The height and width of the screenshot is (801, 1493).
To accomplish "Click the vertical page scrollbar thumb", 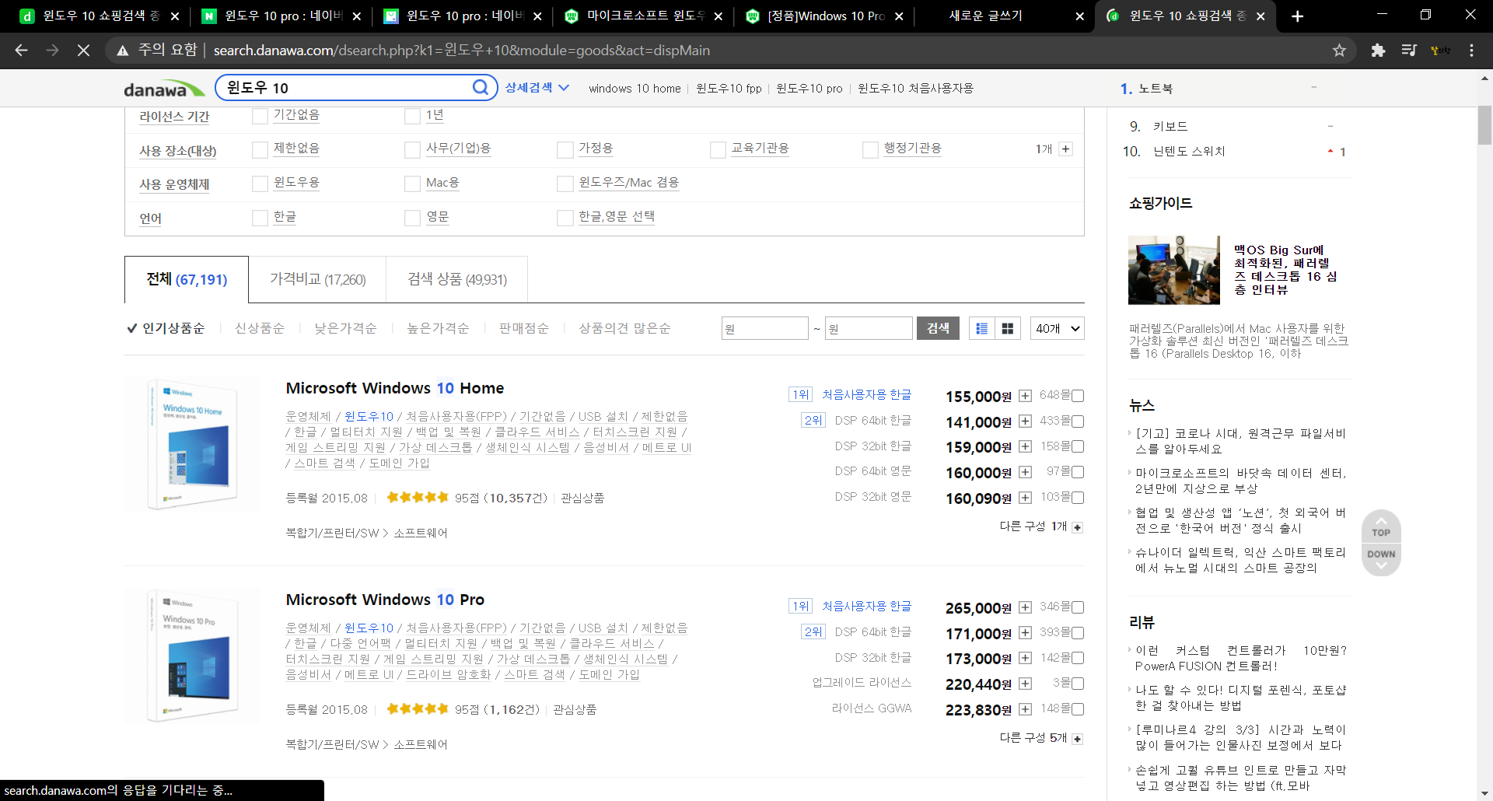I will pos(1484,126).
